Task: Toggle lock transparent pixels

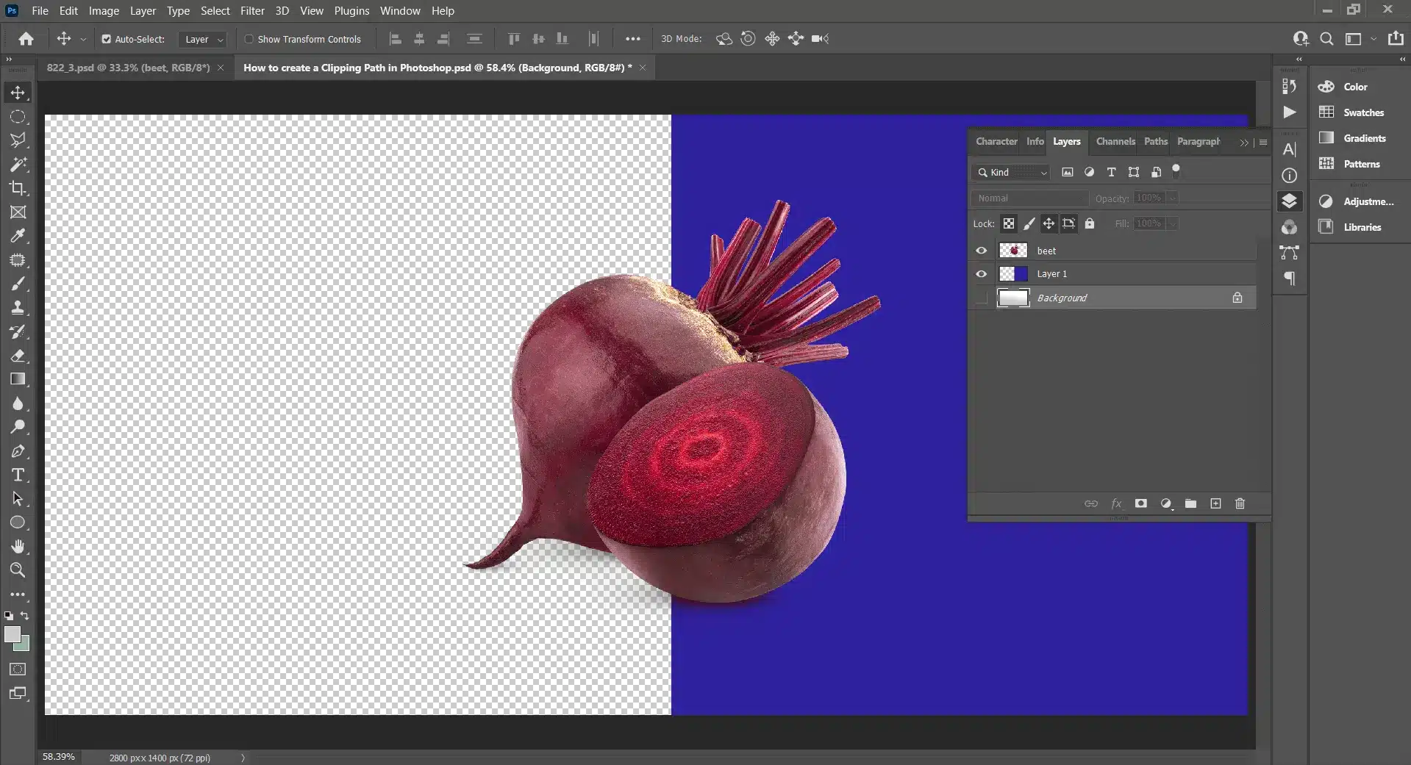Action: point(1009,223)
